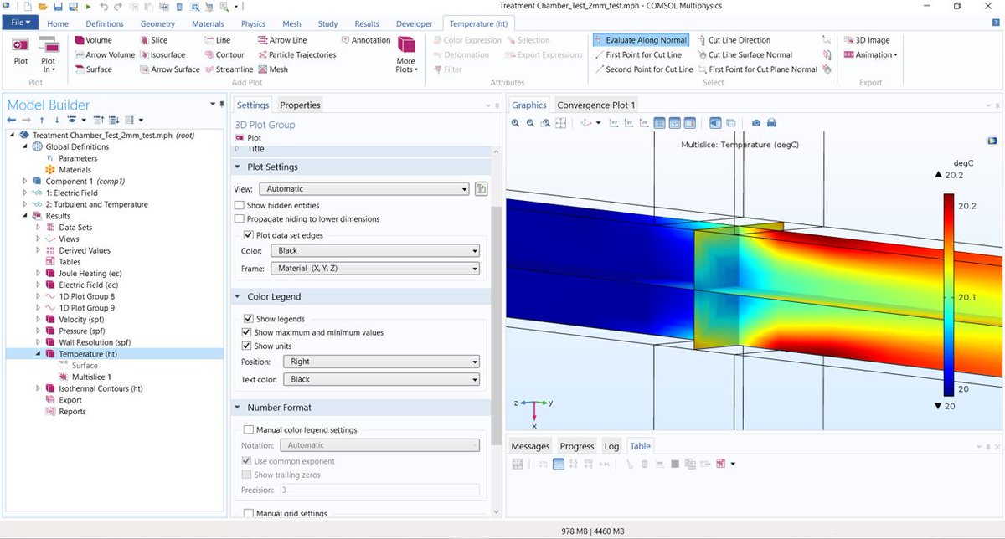Collapse the Temperature (ht) tree node
The width and height of the screenshot is (1005, 539).
click(x=38, y=354)
